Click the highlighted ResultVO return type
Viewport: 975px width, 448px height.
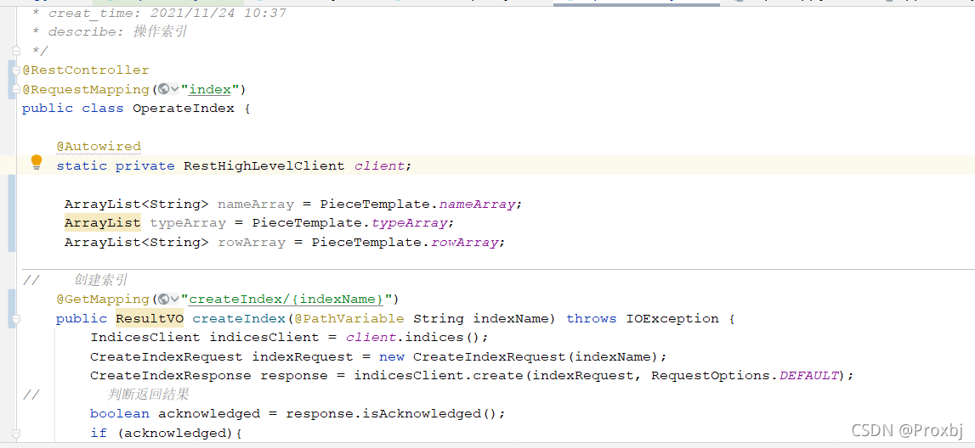click(150, 318)
